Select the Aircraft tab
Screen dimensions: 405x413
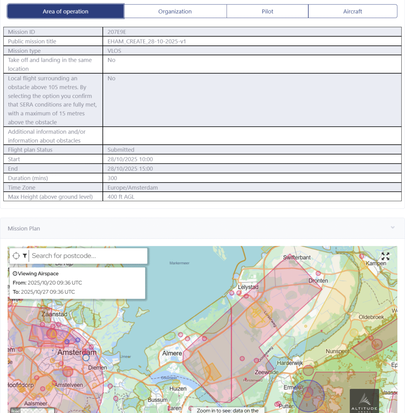(x=352, y=11)
